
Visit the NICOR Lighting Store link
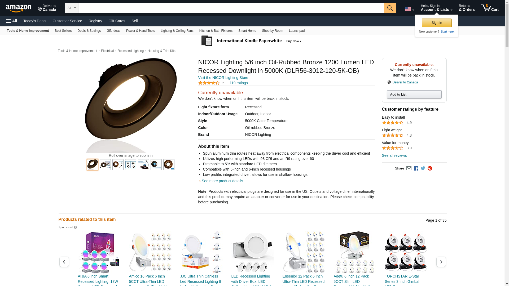pyautogui.click(x=223, y=78)
